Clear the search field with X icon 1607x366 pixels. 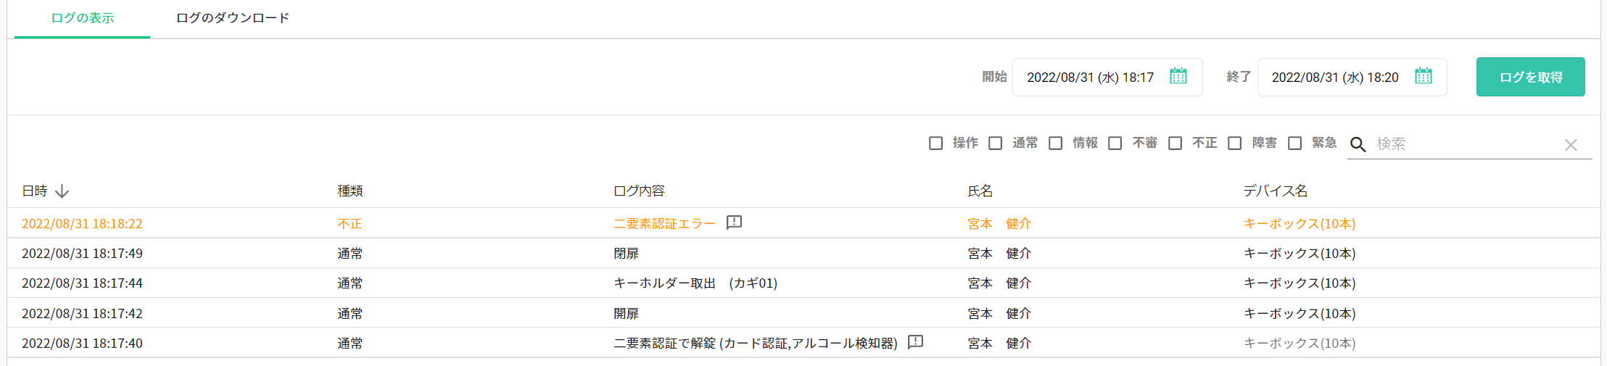(1571, 145)
